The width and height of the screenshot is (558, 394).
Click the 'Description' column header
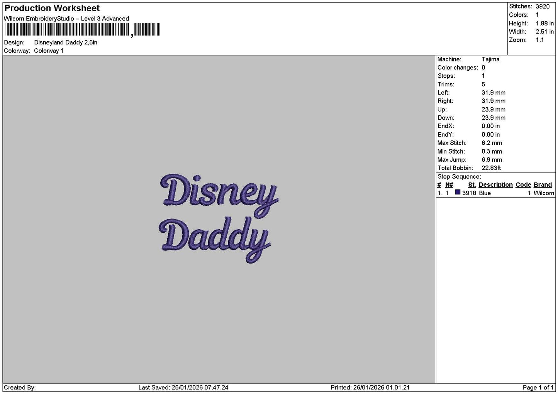(x=495, y=185)
